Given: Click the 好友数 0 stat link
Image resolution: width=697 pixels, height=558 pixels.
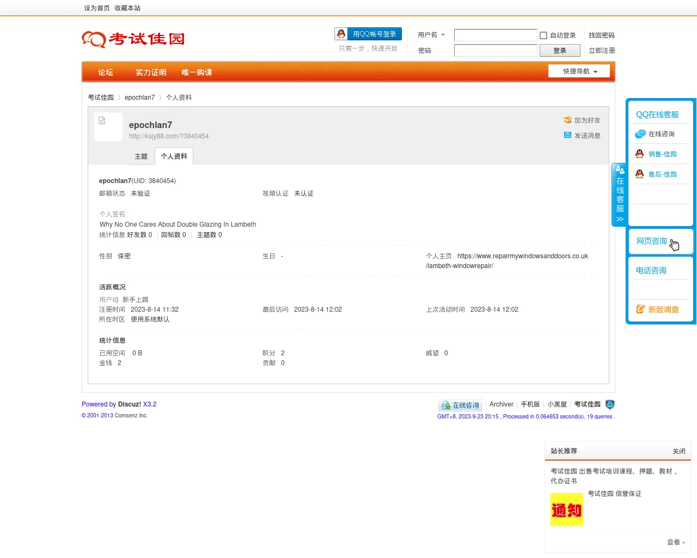Looking at the screenshot, I should point(139,235).
